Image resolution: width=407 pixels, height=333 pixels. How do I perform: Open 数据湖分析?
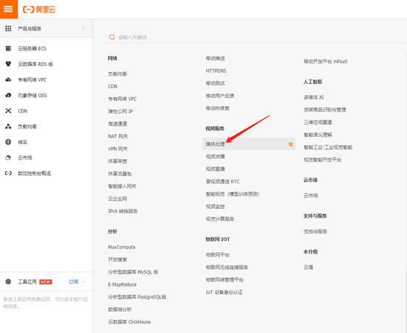[120, 309]
